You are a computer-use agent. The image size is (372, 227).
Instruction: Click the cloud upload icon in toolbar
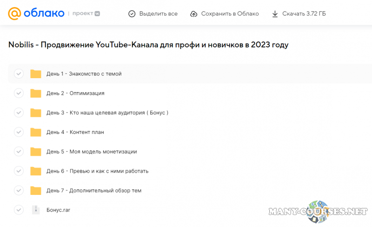tap(194, 13)
